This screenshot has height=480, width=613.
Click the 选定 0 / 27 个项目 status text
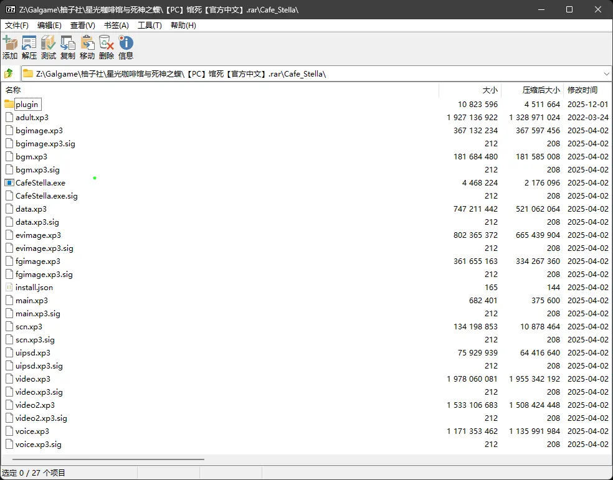coord(34,473)
